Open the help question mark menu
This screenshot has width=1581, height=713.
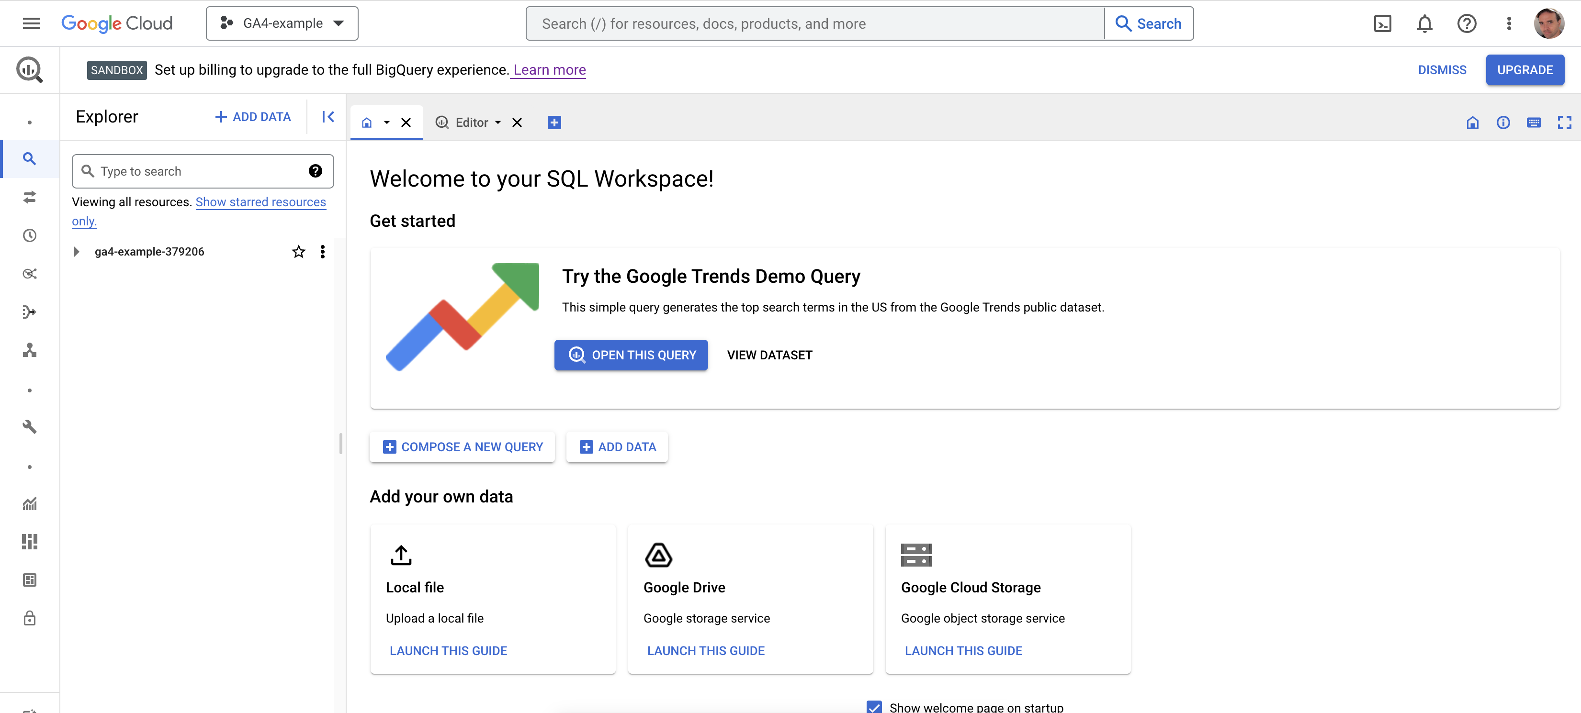[1466, 23]
